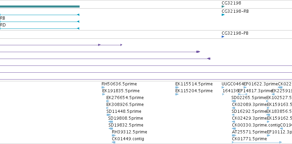Screen dimensions: 292x144
Task: Click the AT25571.5prime arrow glyph
Action: click(234, 135)
